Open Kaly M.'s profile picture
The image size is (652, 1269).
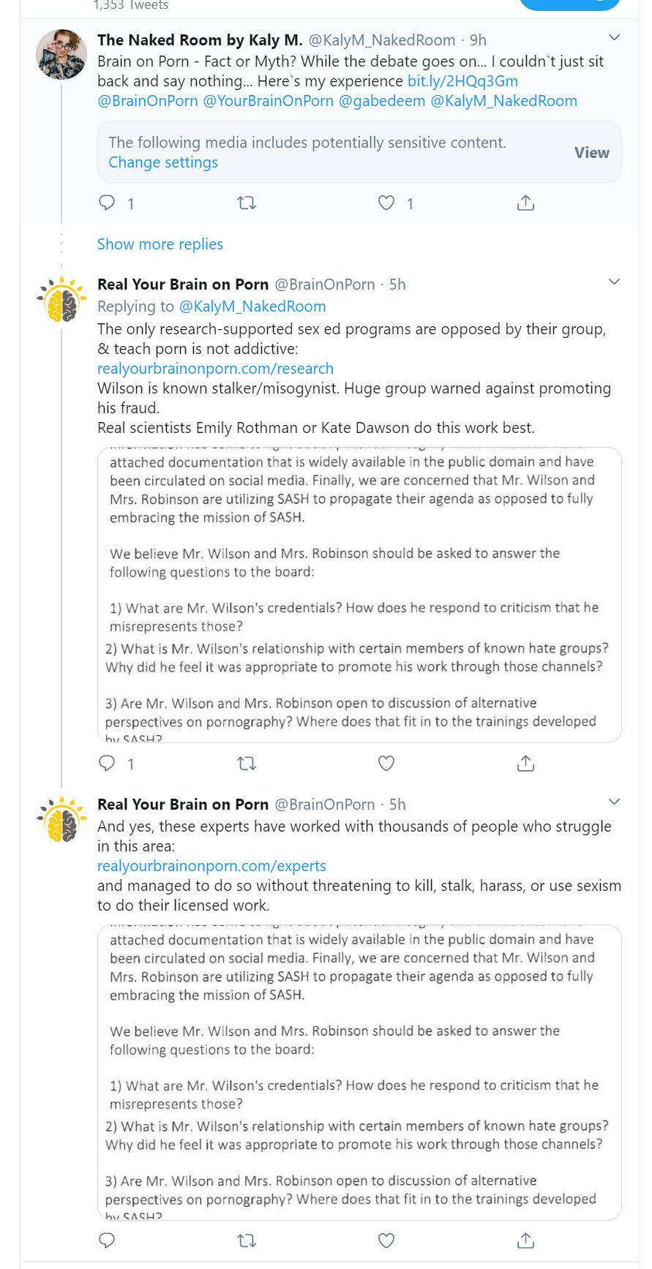[61, 54]
